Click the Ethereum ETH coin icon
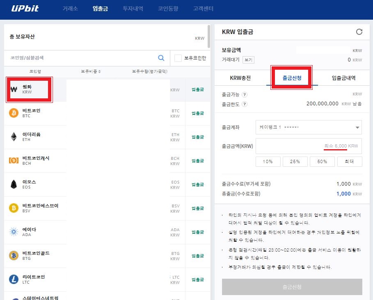The image size is (373, 300). pyautogui.click(x=14, y=136)
